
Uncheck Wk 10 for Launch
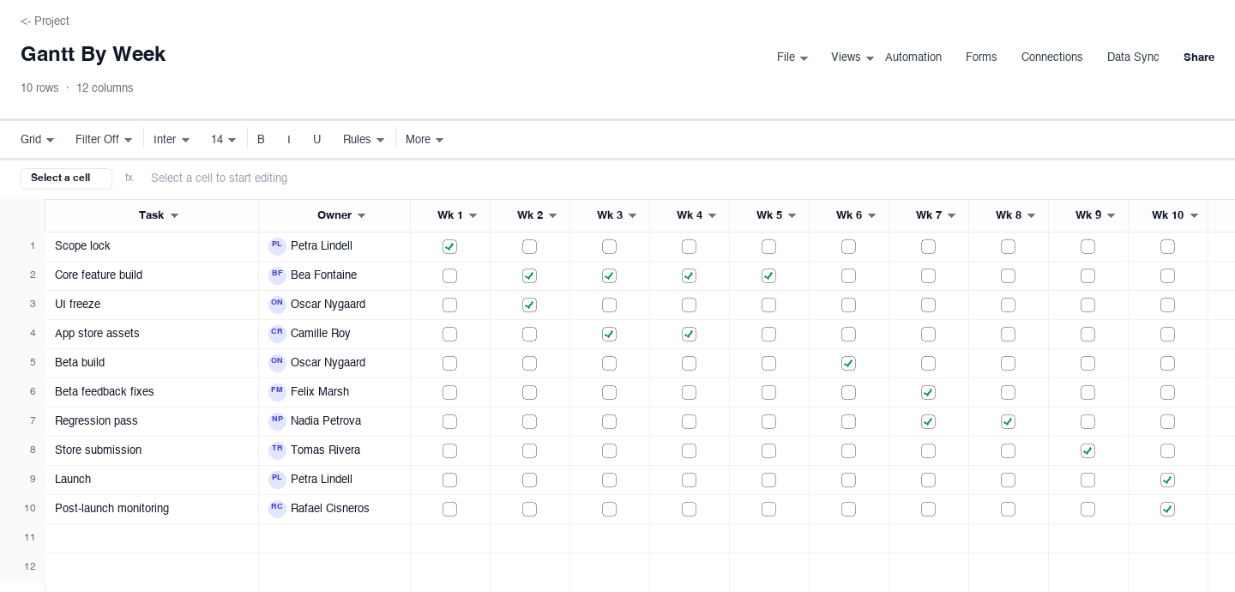[1167, 480]
